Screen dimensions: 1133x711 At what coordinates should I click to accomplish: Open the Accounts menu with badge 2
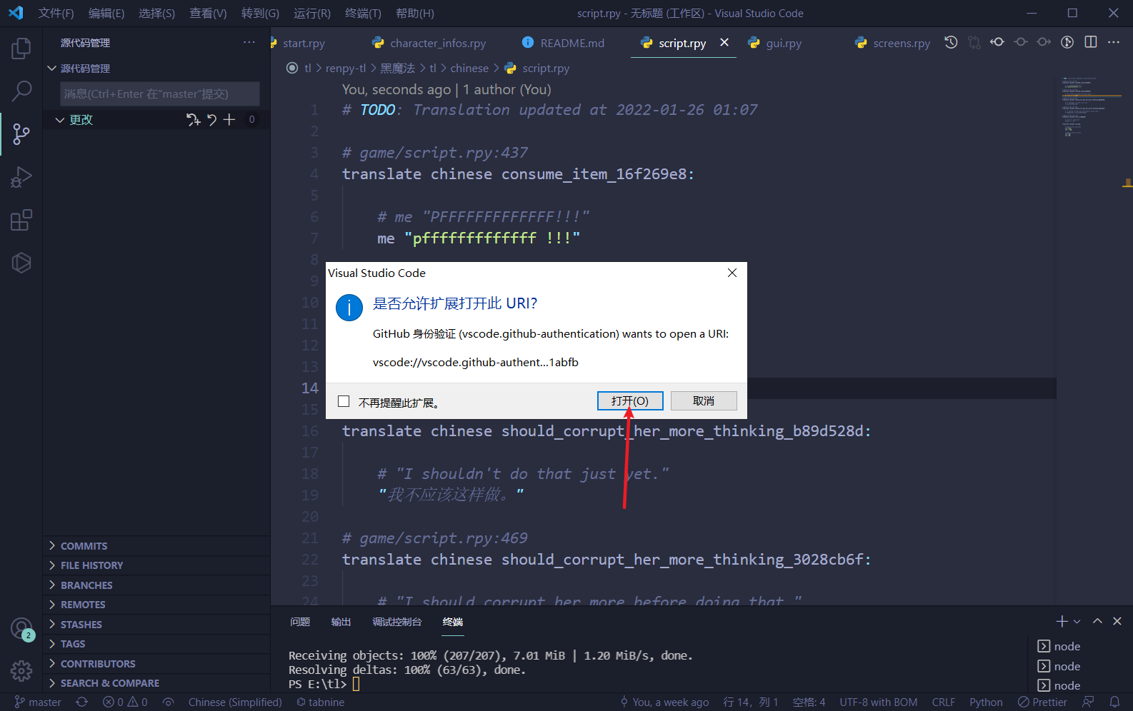coord(21,629)
